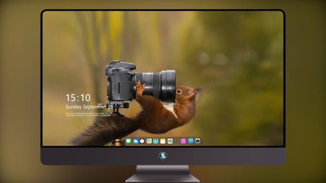Viewport: 326px width, 183px height.
Task: Open the Maps-style app beside Notes in dock
Action: click(170, 141)
